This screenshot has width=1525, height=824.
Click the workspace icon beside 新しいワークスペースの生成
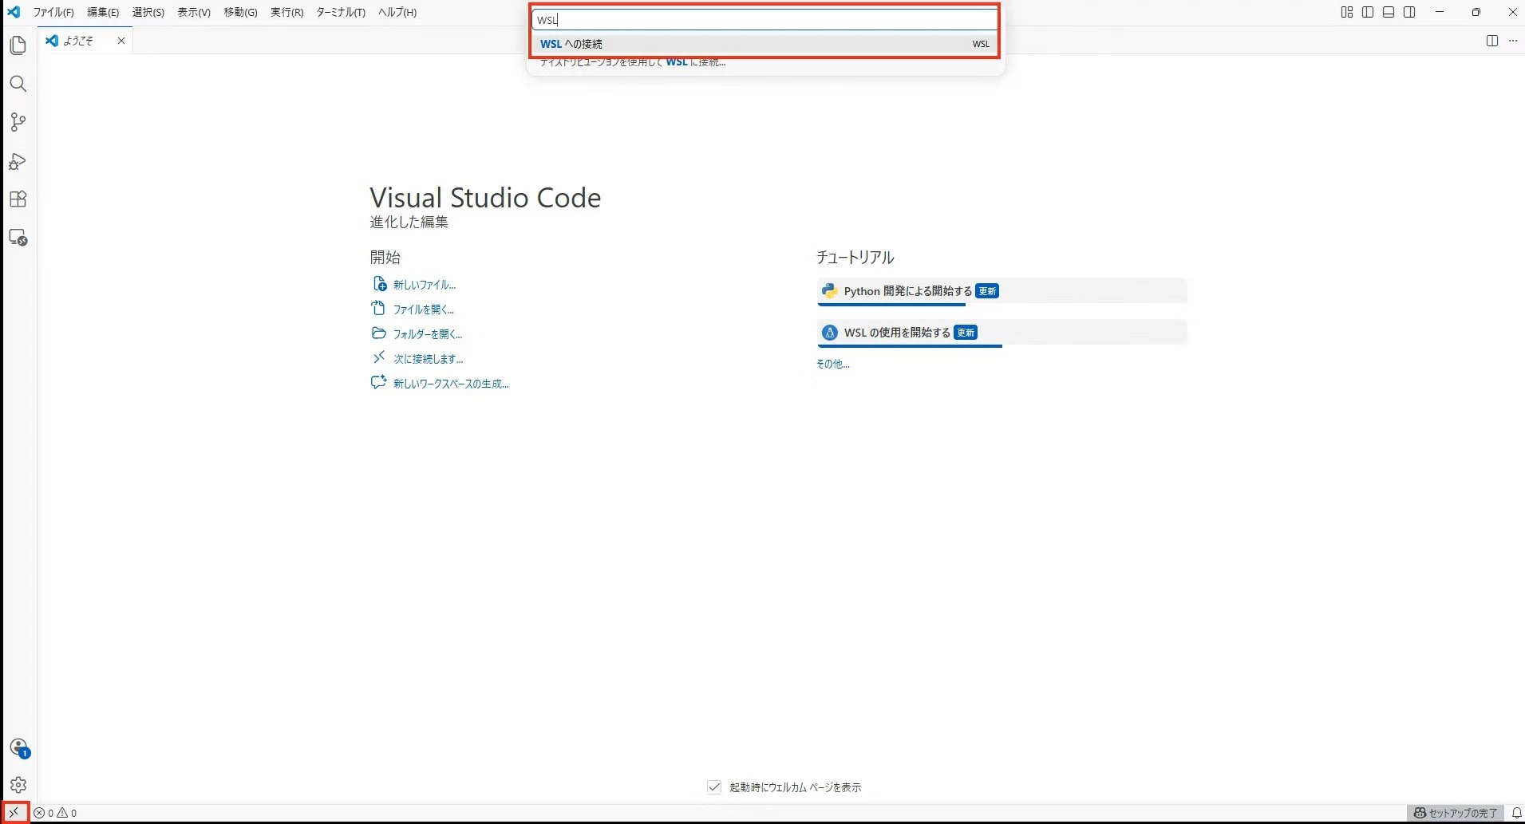[379, 383]
